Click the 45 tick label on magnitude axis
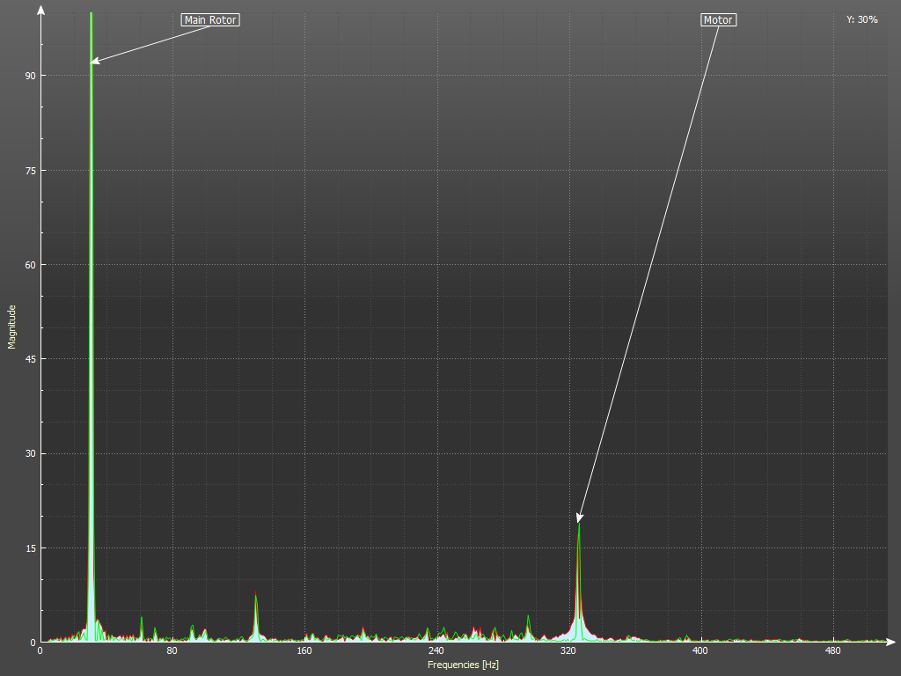Viewport: 901px width, 676px height. tap(29, 359)
